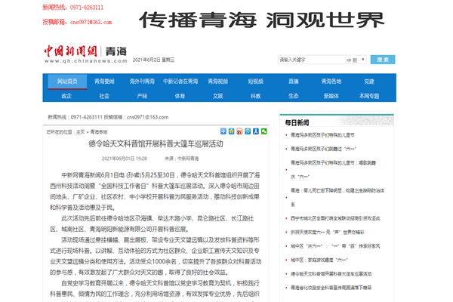Image resolution: width=453 pixels, height=302 pixels.
Task: Select the 网站首页 navigation tab
Action: point(66,81)
